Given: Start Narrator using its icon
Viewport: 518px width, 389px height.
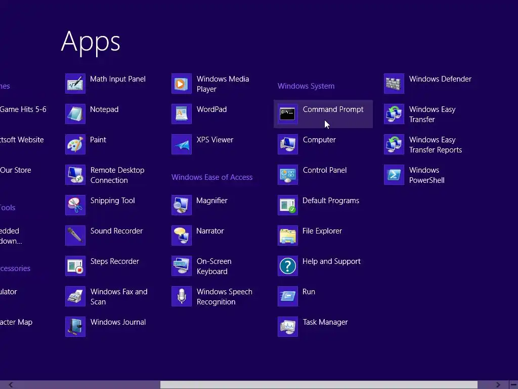Looking at the screenshot, I should 182,236.
